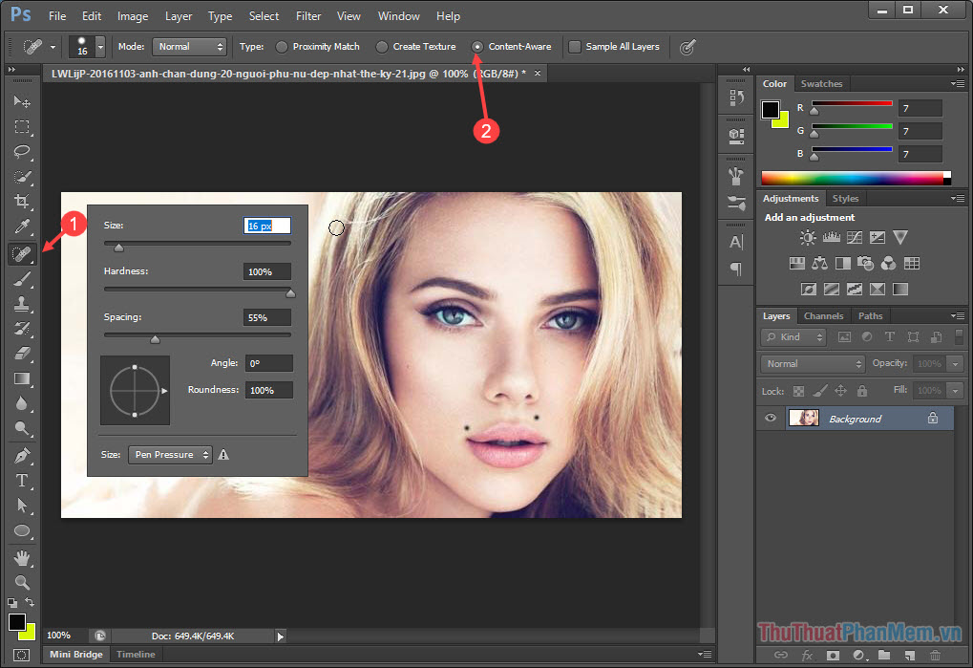Select the Clone Stamp tool
973x668 pixels.
click(x=21, y=303)
